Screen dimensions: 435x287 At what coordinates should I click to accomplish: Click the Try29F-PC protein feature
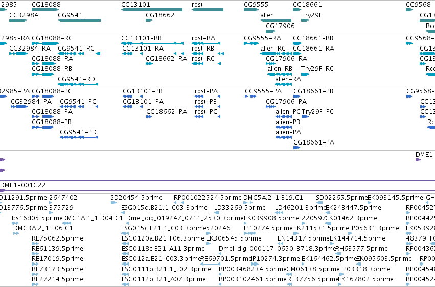pyautogui.click(x=305, y=117)
